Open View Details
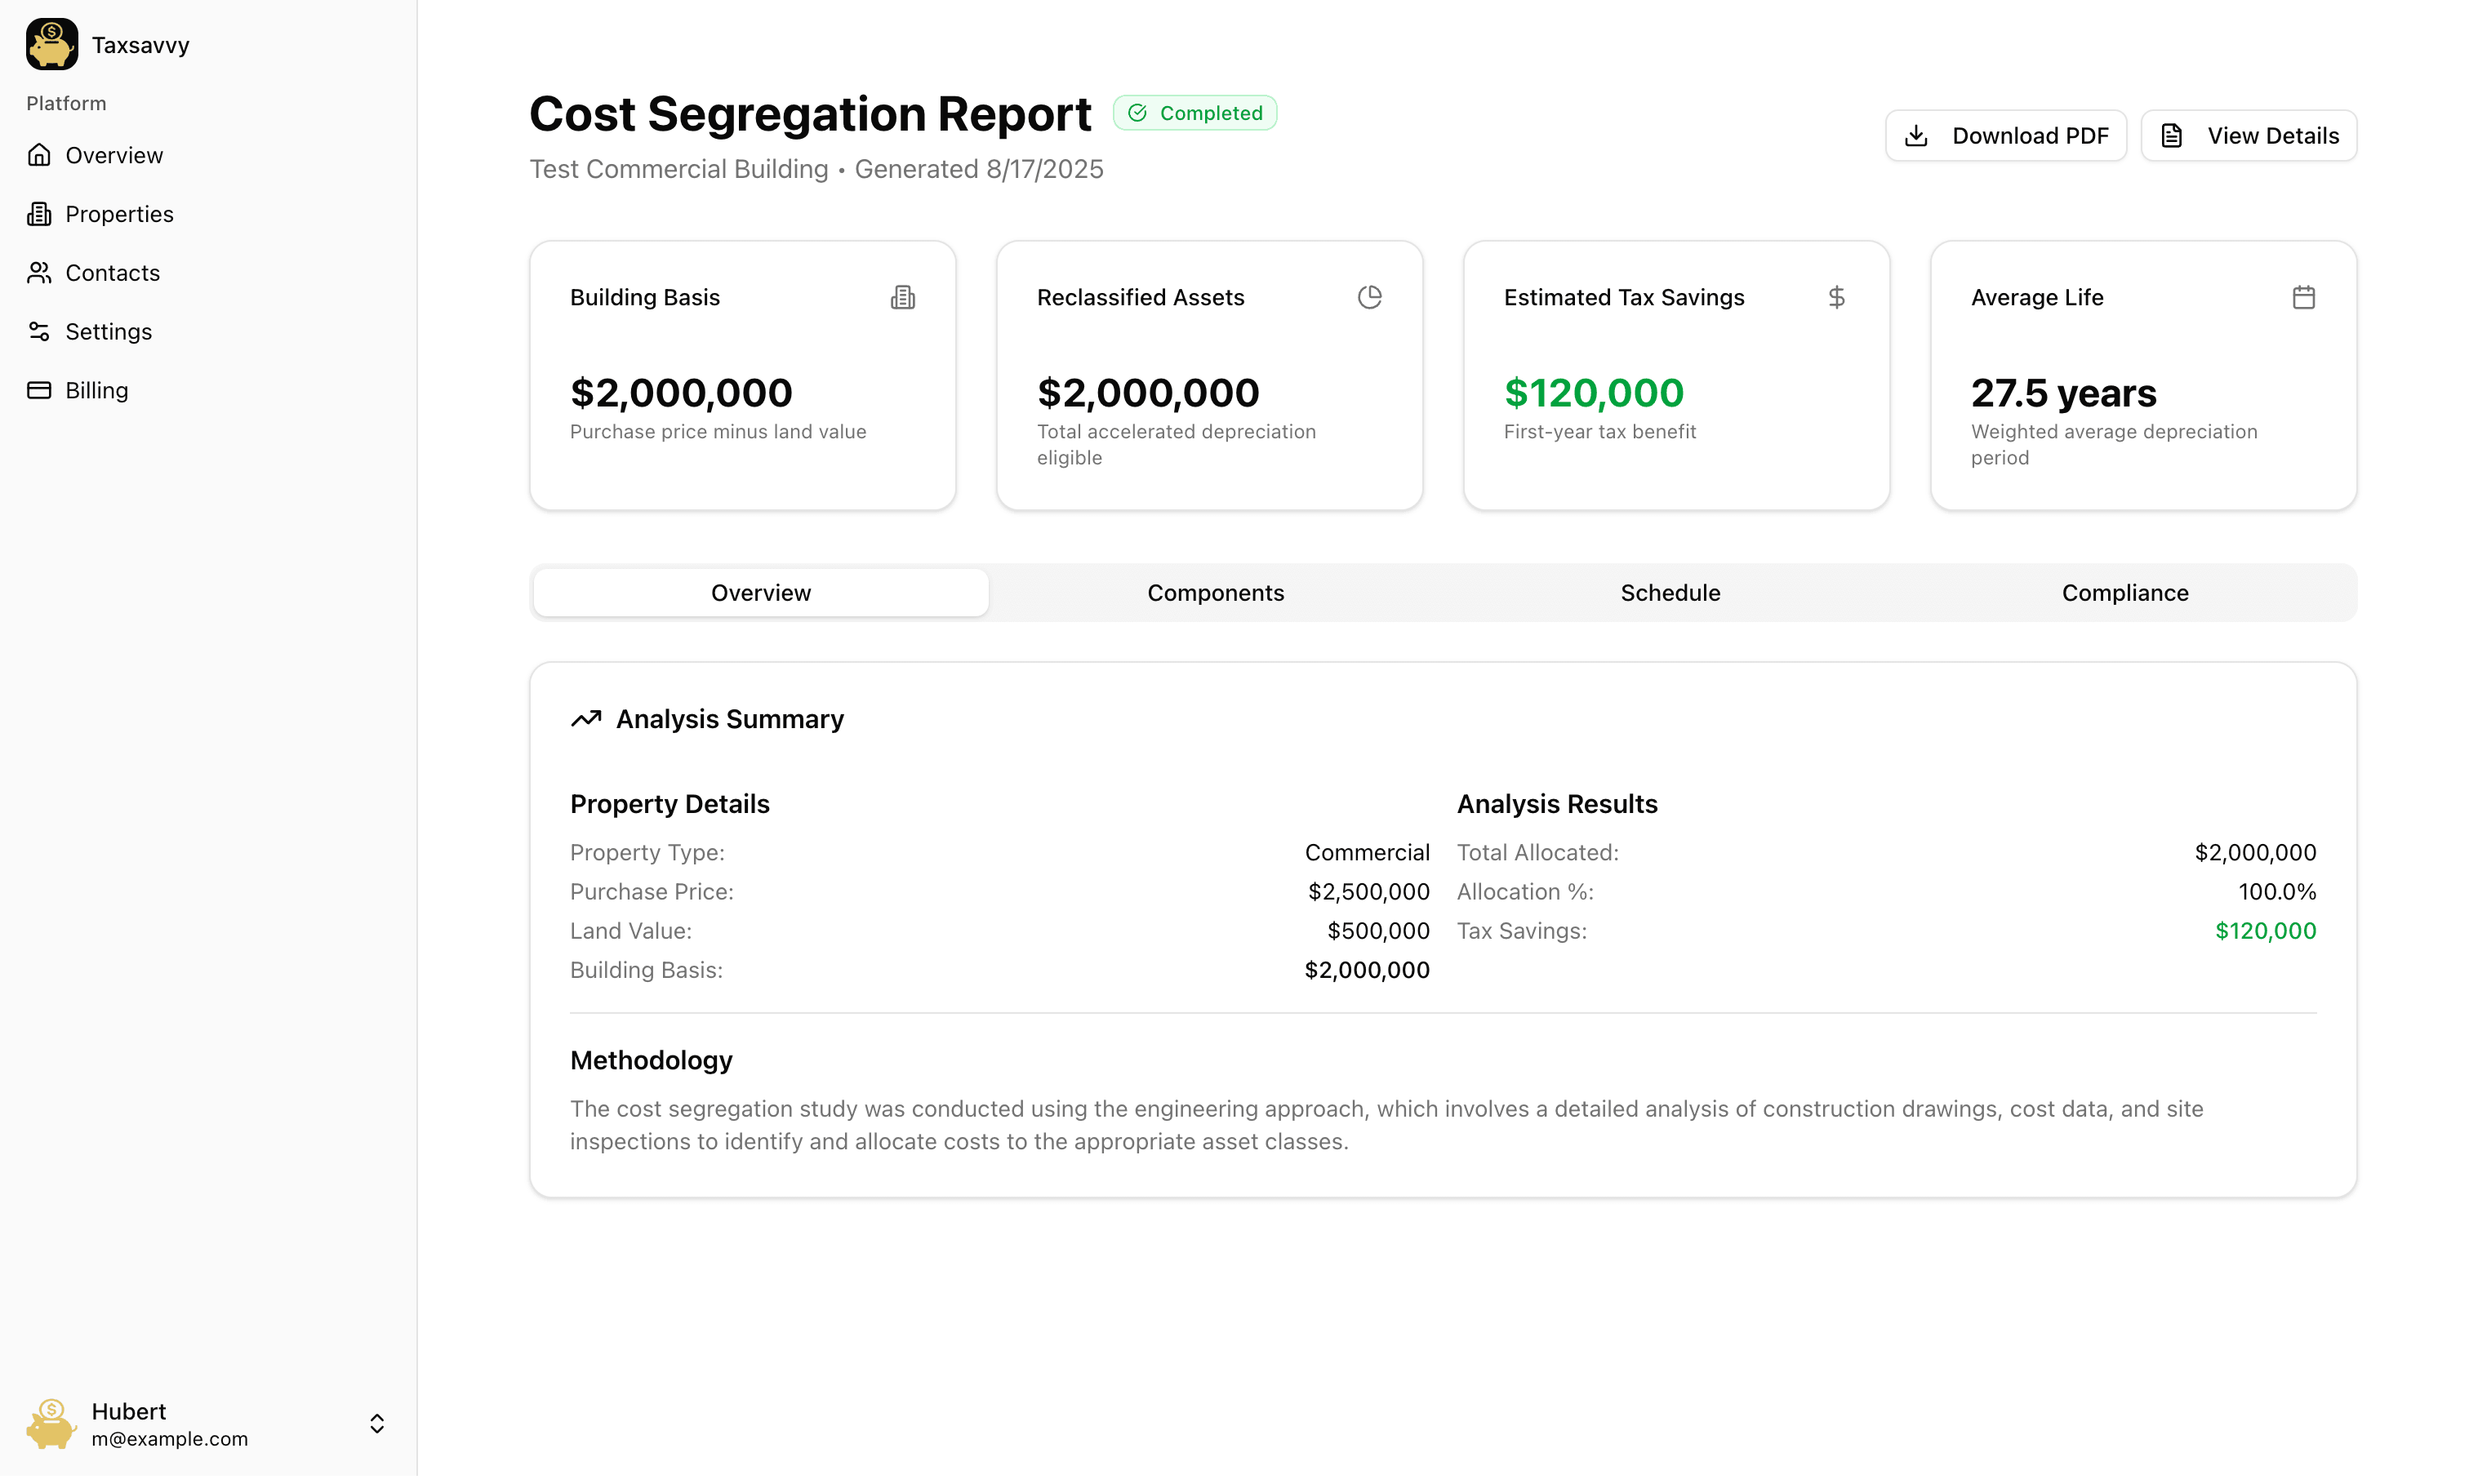The image size is (2469, 1484). [x=2249, y=135]
